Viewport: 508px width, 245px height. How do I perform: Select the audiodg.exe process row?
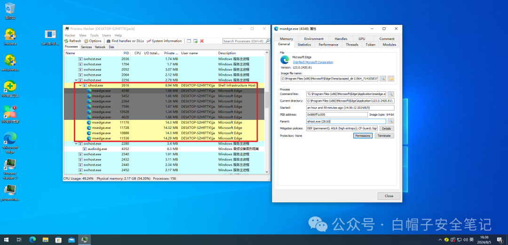[x=164, y=149]
